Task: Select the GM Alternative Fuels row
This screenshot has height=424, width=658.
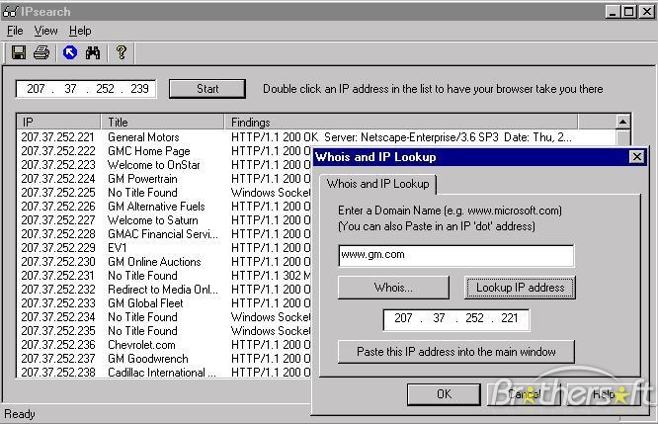Action: tap(164, 207)
